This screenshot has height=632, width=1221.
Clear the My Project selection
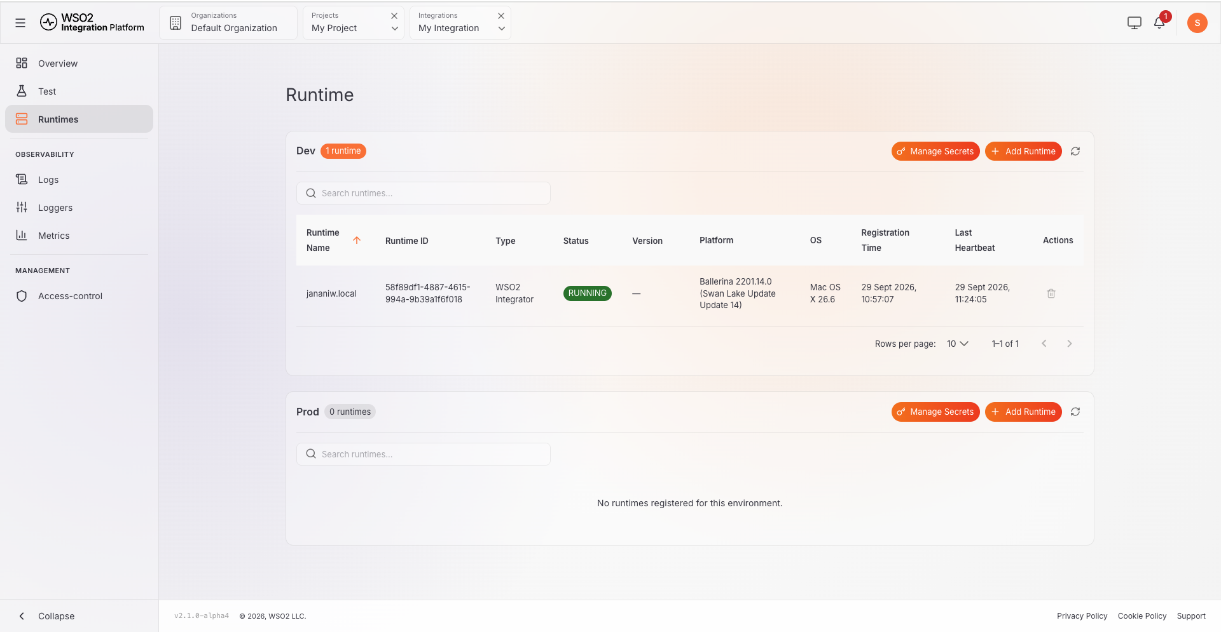tap(394, 16)
